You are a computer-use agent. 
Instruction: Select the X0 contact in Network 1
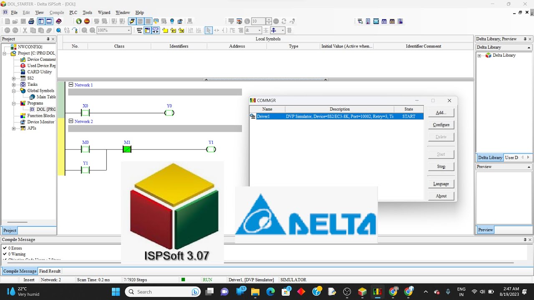pyautogui.click(x=86, y=112)
